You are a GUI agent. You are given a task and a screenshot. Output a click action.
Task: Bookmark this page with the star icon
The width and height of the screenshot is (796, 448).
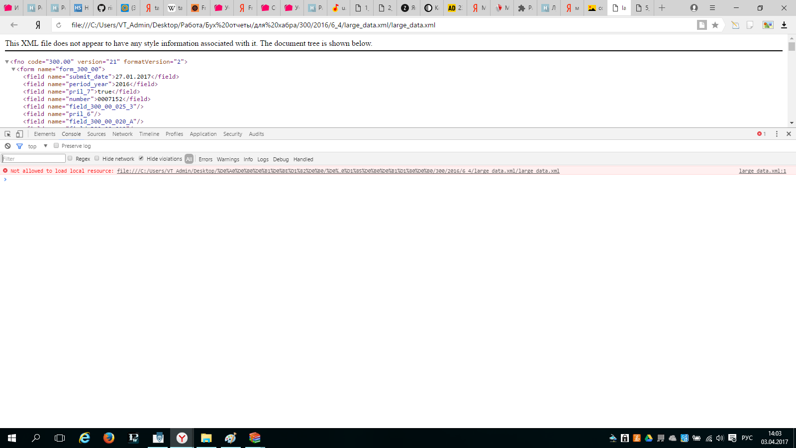coord(715,25)
